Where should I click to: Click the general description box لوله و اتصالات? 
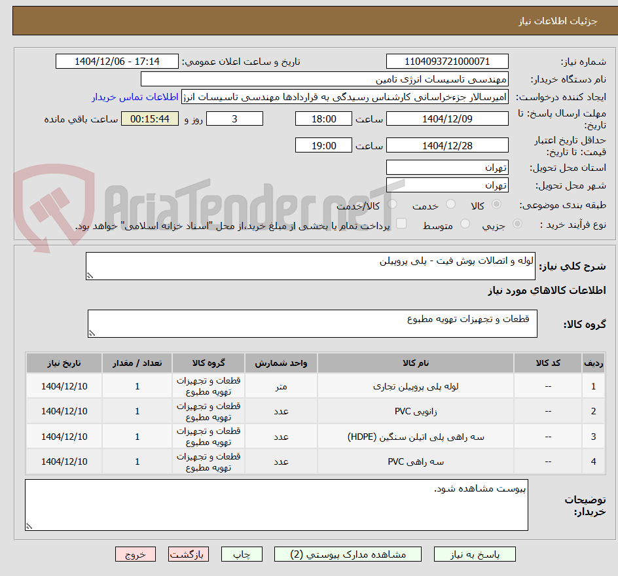(x=310, y=266)
